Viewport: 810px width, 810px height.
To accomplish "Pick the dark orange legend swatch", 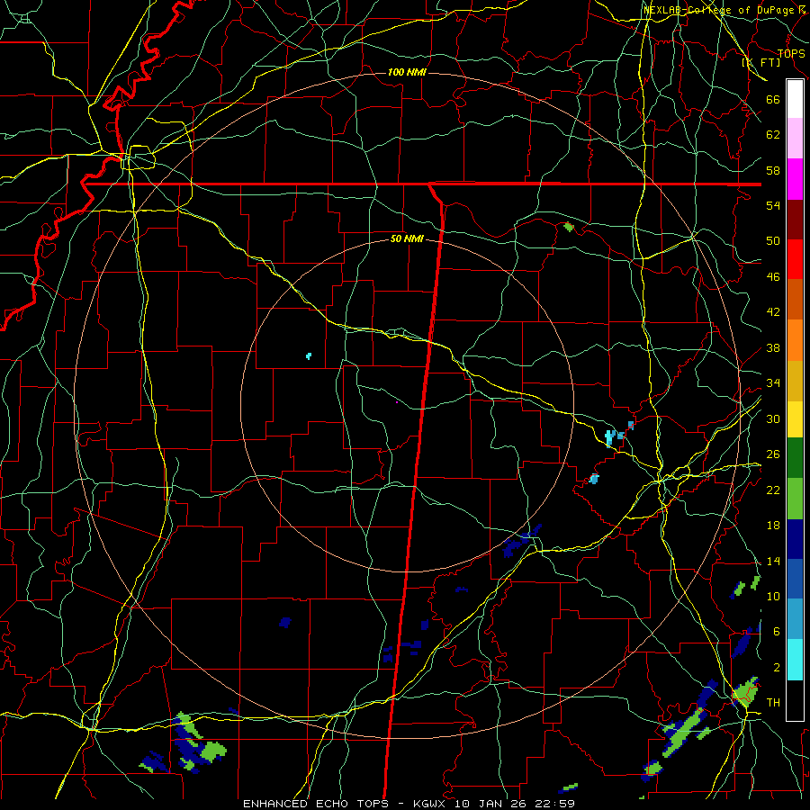I will (x=795, y=300).
